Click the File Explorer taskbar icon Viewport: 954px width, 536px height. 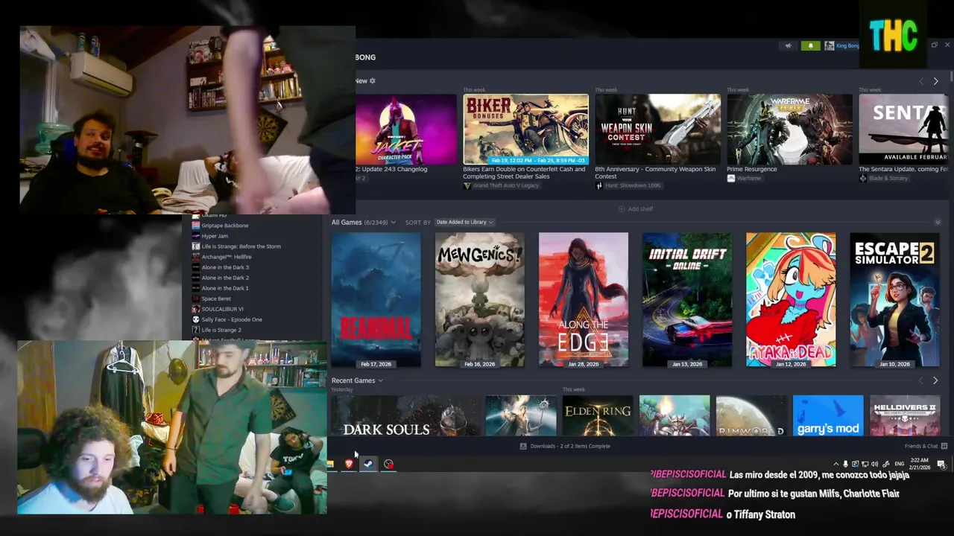(x=330, y=464)
